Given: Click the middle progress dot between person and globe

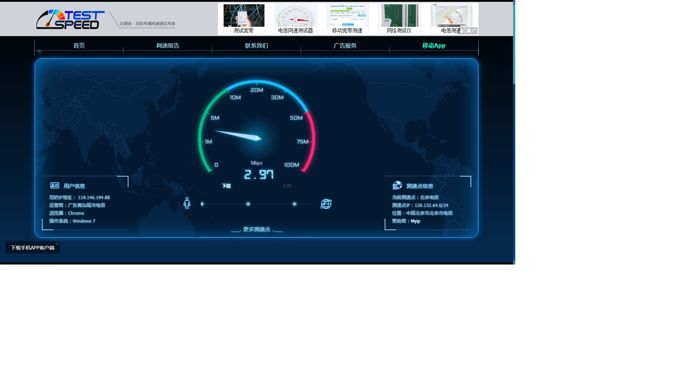Looking at the screenshot, I should pyautogui.click(x=248, y=204).
